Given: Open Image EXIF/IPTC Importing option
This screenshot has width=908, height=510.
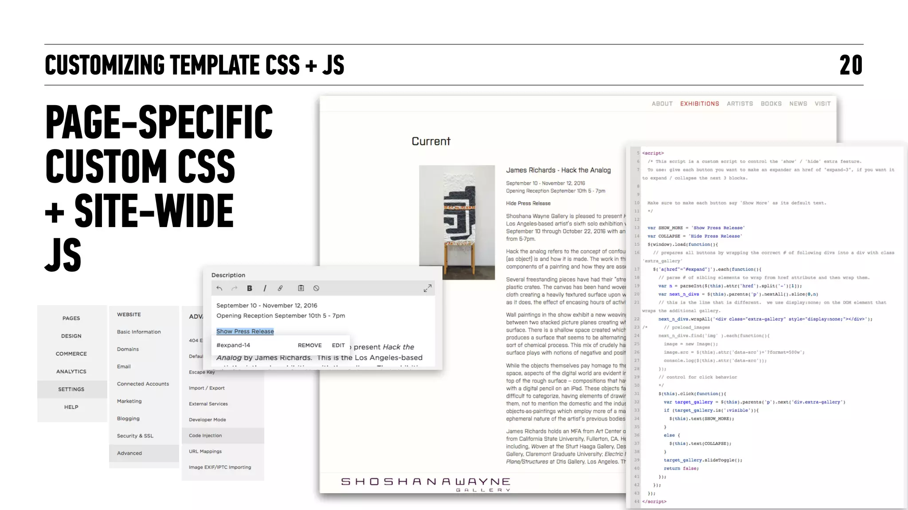Looking at the screenshot, I should click(220, 467).
